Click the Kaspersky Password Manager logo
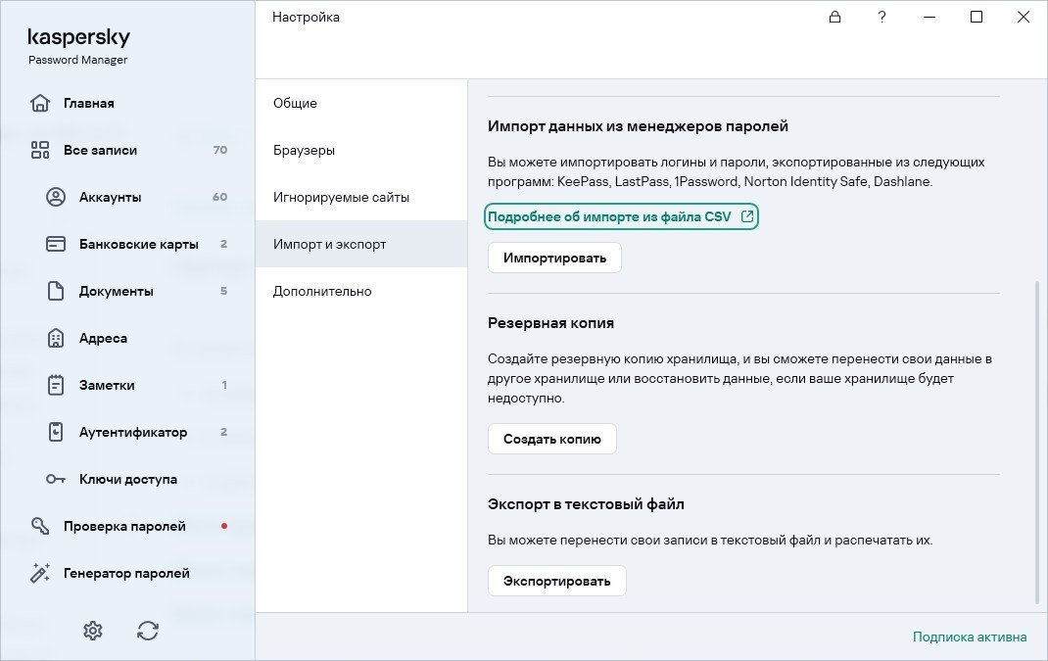 pyautogui.click(x=79, y=45)
